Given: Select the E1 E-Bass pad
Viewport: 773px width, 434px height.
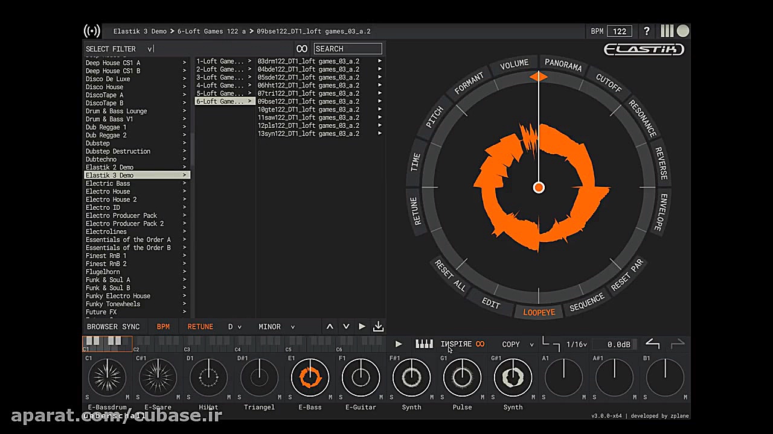Looking at the screenshot, I should 310,378.
